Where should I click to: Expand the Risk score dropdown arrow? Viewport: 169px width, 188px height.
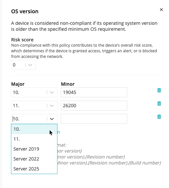pos(30,65)
